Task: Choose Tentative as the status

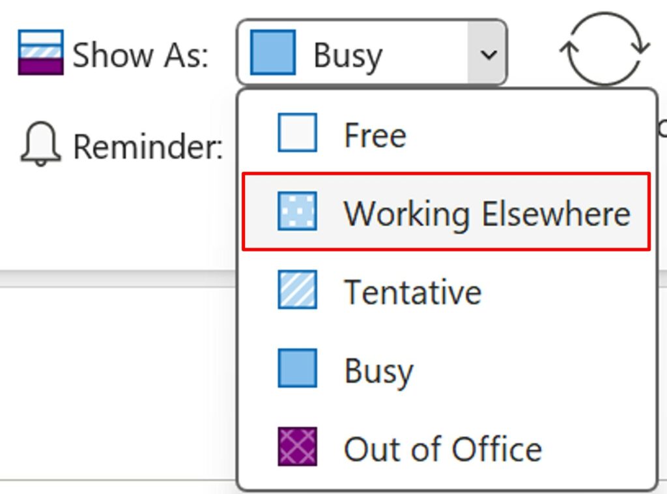Action: click(x=412, y=291)
